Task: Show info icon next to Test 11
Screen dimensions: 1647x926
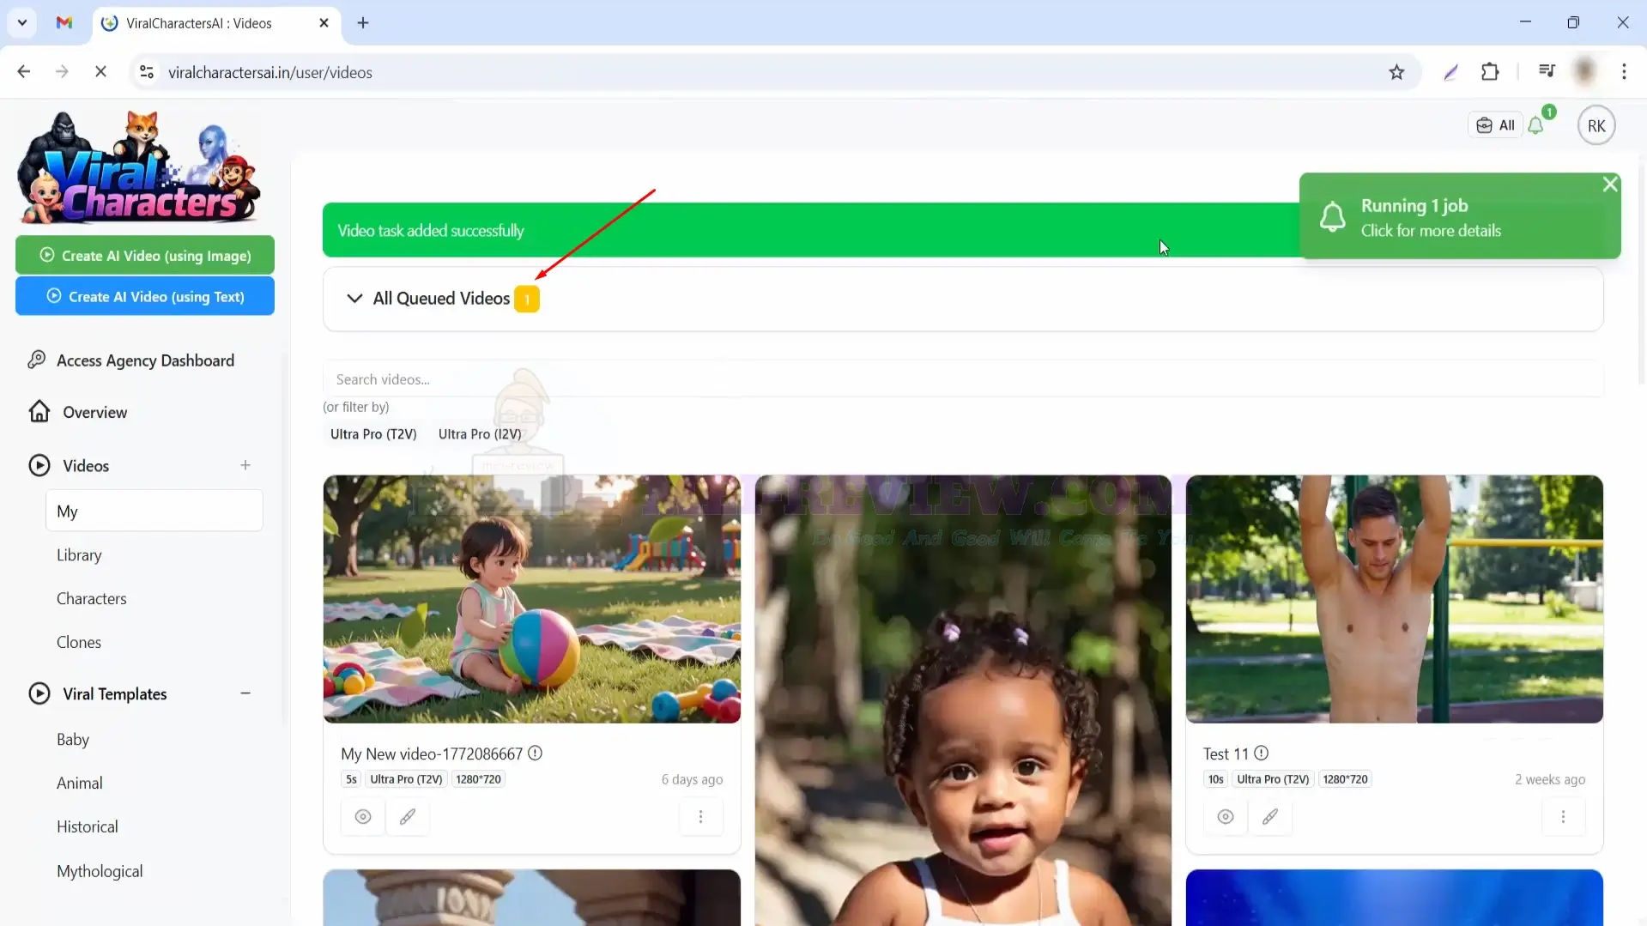Action: (x=1261, y=753)
